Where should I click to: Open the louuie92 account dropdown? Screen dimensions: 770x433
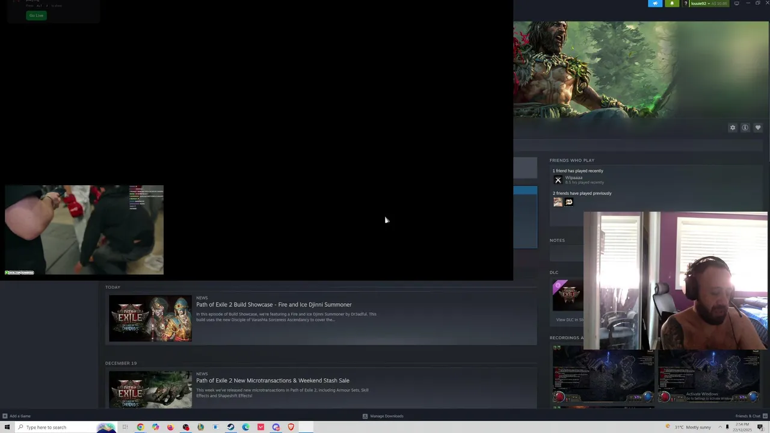coord(709,4)
